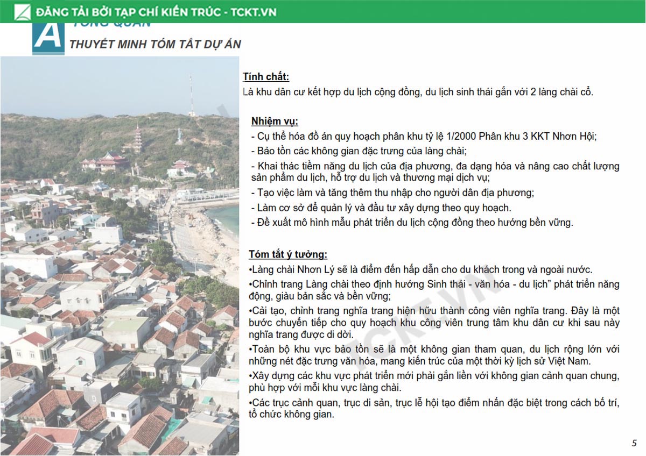646x456 pixels.
Task: Click the line "Cụ thể hóa đồ án quy hoạch"
Action: click(x=424, y=137)
